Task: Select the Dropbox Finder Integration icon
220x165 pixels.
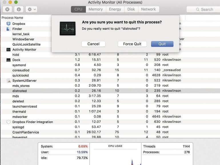Action: pos(8,122)
